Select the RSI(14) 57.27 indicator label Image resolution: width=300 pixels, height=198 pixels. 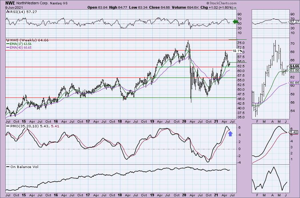click(23, 12)
